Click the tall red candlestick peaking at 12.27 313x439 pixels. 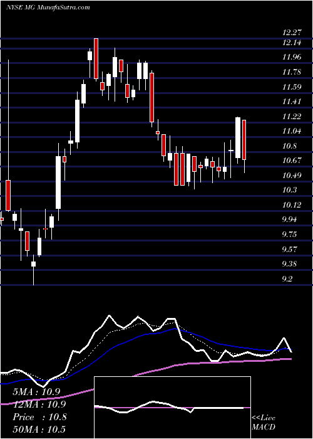[x=96, y=58]
